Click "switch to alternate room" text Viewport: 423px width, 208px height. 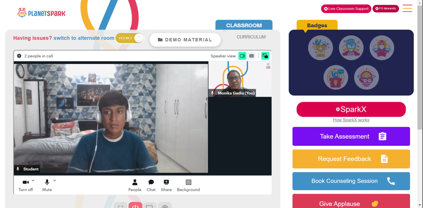click(x=84, y=38)
